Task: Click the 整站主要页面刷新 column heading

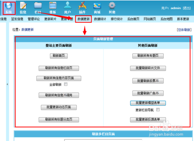Action: pyautogui.click(x=59, y=46)
